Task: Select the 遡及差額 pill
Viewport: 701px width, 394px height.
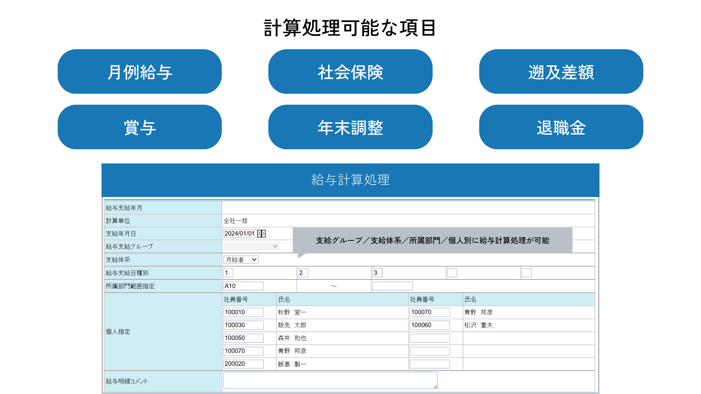Action: [561, 72]
